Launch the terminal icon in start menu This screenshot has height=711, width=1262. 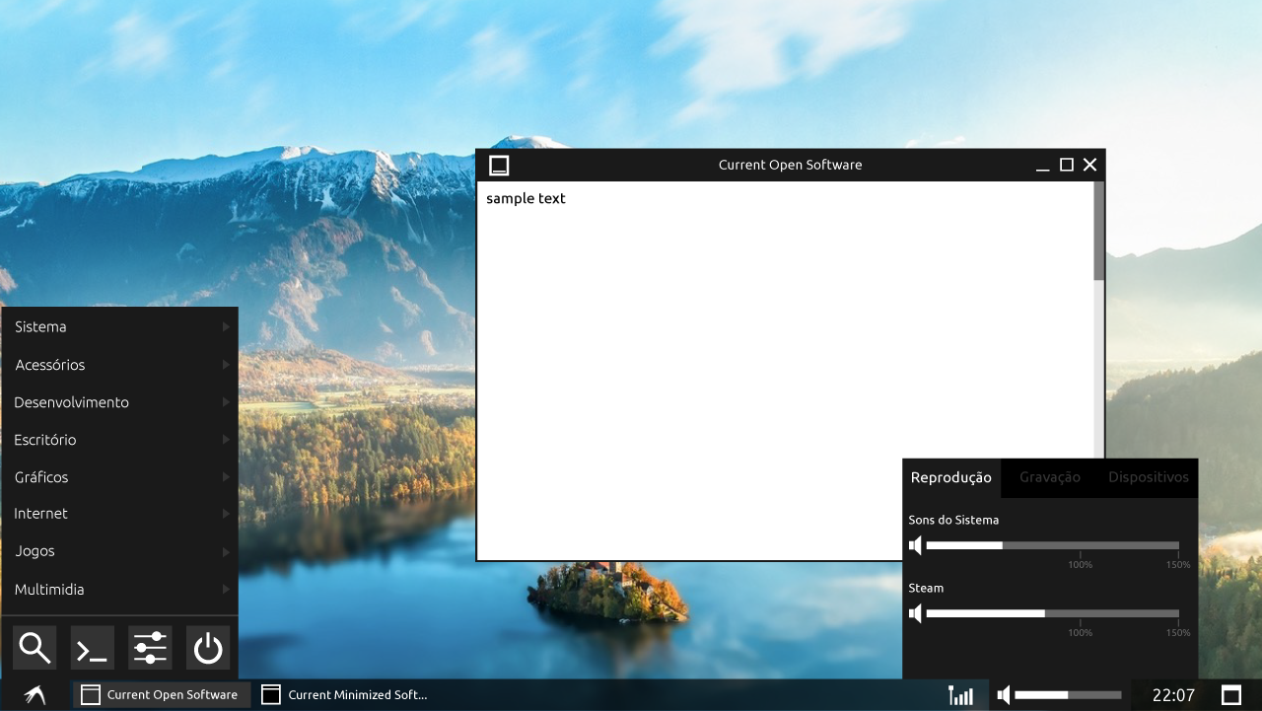[x=93, y=648]
